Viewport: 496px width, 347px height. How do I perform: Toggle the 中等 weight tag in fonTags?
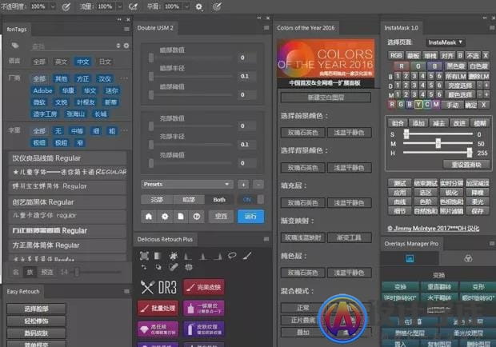tap(77, 131)
